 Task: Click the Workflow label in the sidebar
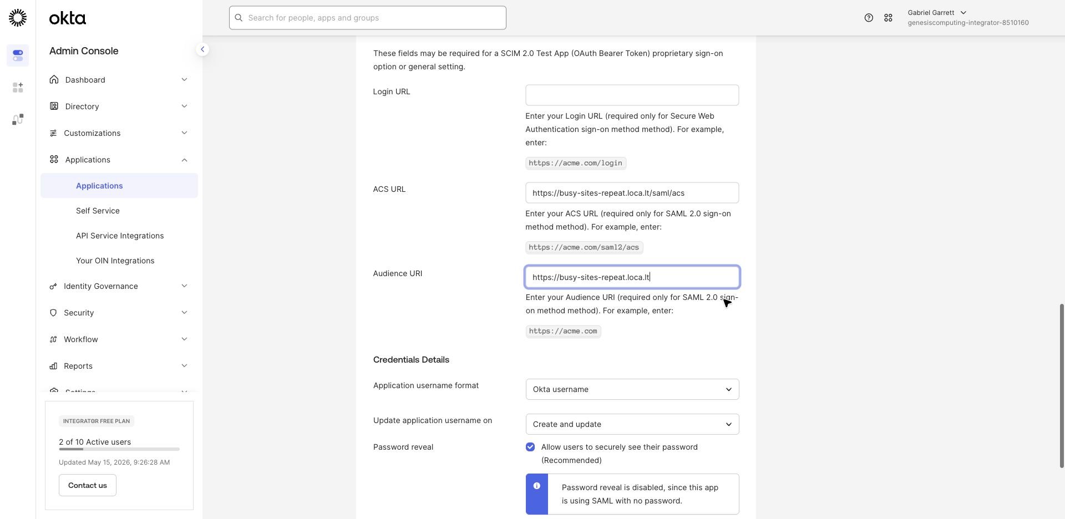pyautogui.click(x=81, y=339)
